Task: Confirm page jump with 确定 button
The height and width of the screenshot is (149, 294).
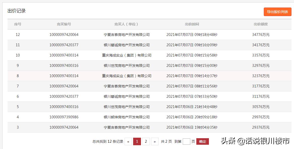Action: [x=202, y=141]
